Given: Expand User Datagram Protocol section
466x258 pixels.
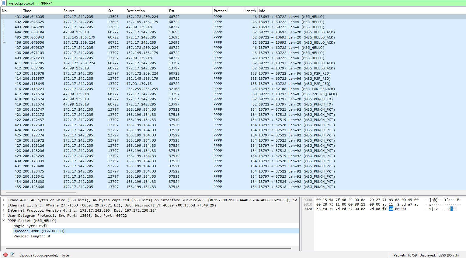Looking at the screenshot, I should coord(4,216).
